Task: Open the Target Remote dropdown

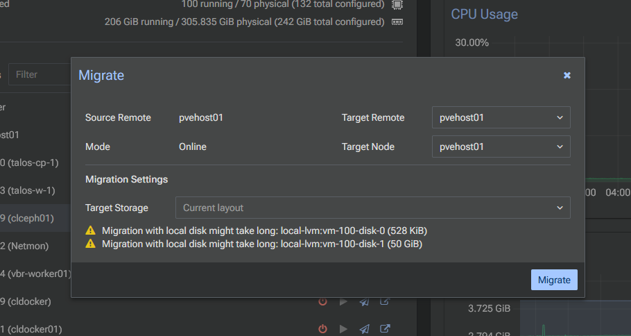Action: 501,117
